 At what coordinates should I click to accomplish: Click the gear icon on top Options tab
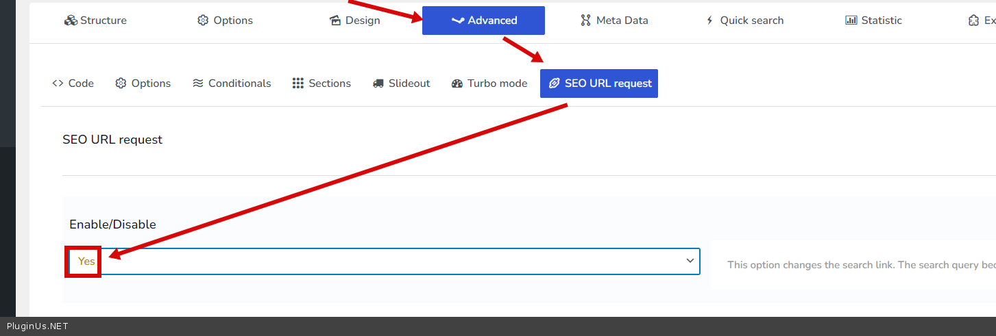pyautogui.click(x=203, y=21)
